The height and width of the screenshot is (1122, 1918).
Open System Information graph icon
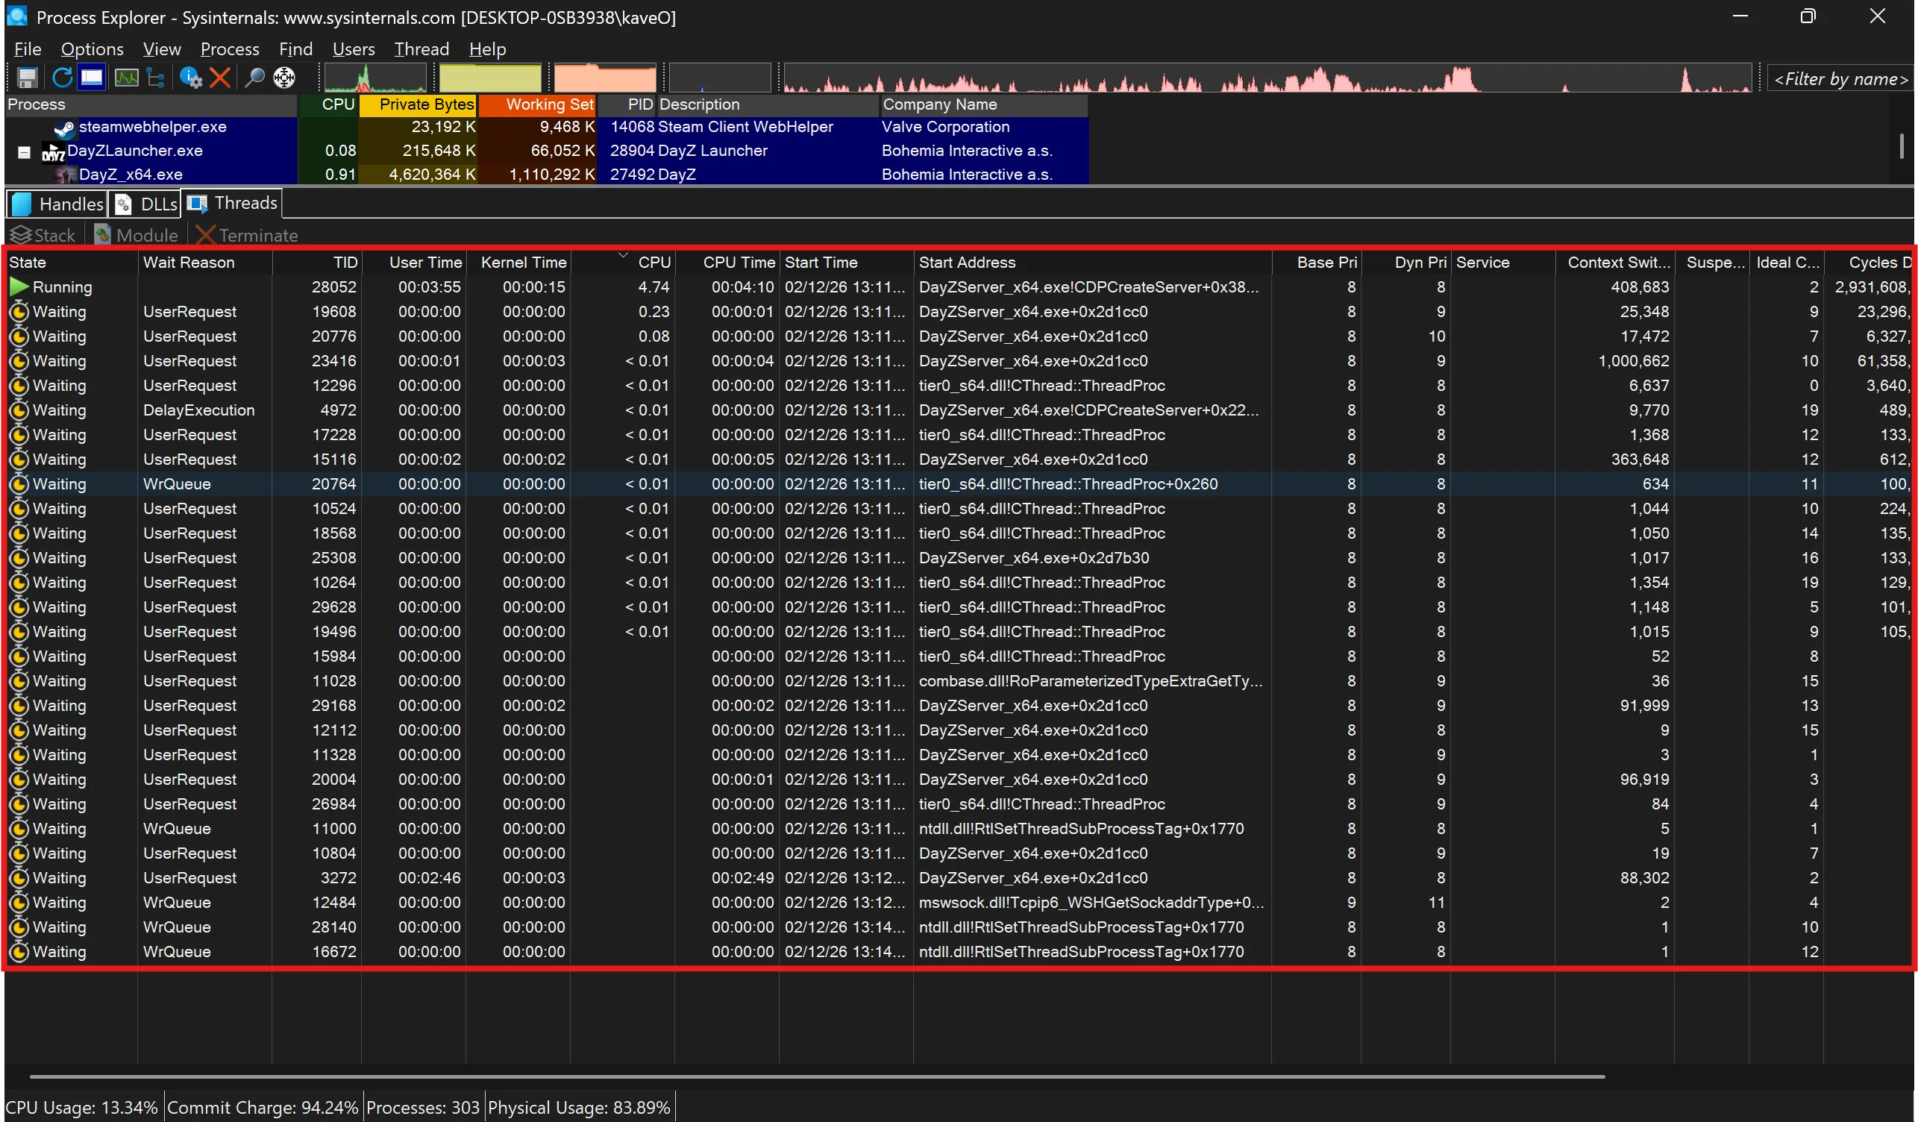pyautogui.click(x=125, y=78)
